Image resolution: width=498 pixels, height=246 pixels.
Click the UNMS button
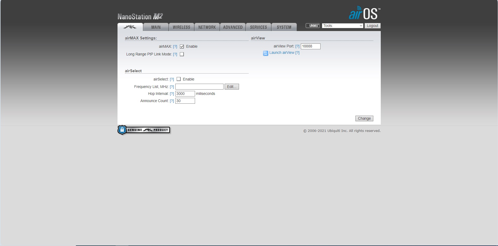[313, 26]
